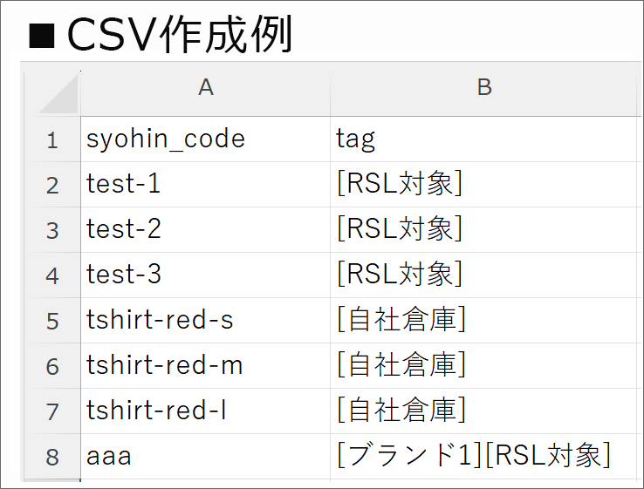Select column A header
This screenshot has width=644, height=489.
(205, 87)
